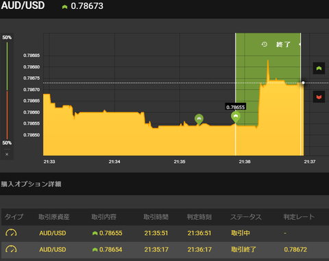
Task: Click the red down-arrow sell button
Action: 319,97
